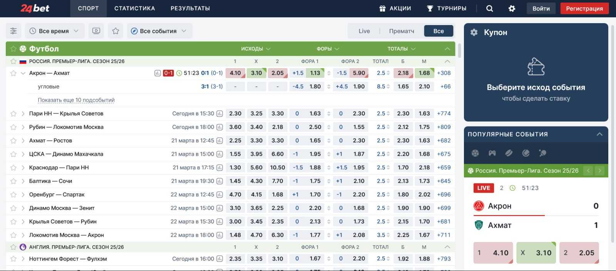616x271 pixels.
Task: Select 6.60 odds for Динамо Махачкала win
Action: (278, 154)
